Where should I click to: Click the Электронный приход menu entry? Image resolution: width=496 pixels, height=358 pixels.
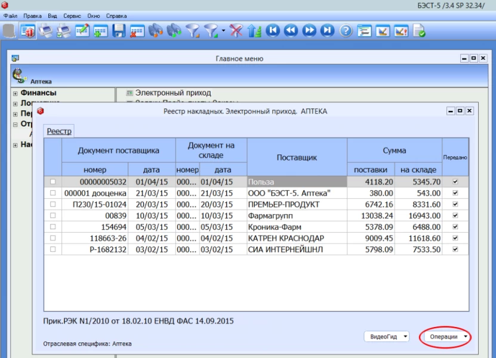click(x=173, y=93)
